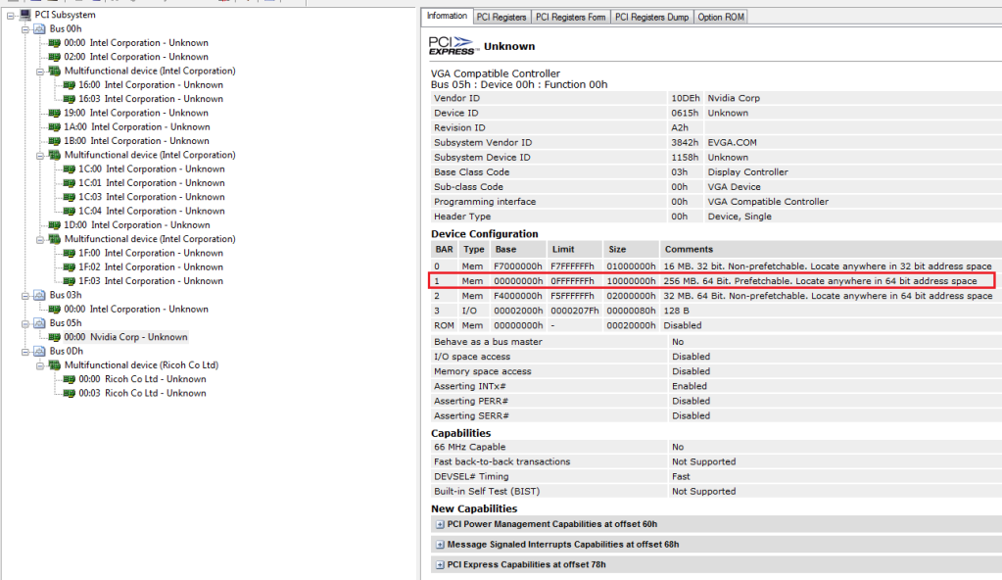Click the PCI Subsystem computer icon
This screenshot has height=580, width=1002.
(24, 15)
